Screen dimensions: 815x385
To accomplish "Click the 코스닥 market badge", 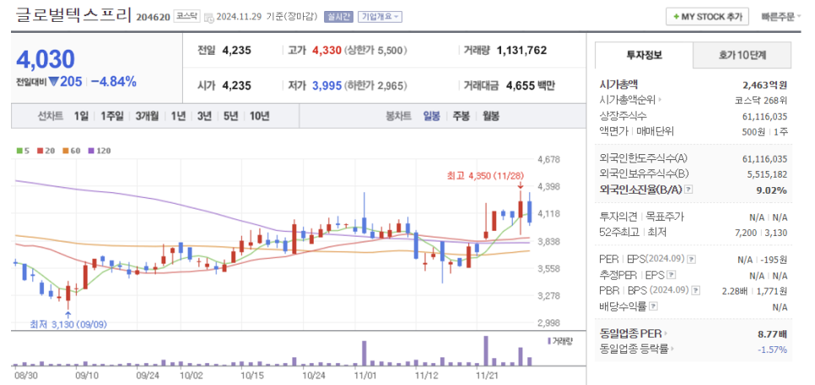I will 186,16.
